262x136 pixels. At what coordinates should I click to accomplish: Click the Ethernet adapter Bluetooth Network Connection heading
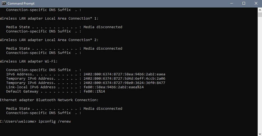tap(49, 100)
